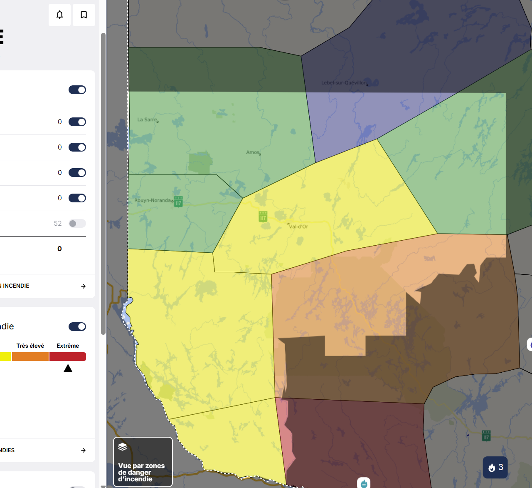532x488 pixels.
Task: Open the active fires badge showing 3
Action: (495, 467)
